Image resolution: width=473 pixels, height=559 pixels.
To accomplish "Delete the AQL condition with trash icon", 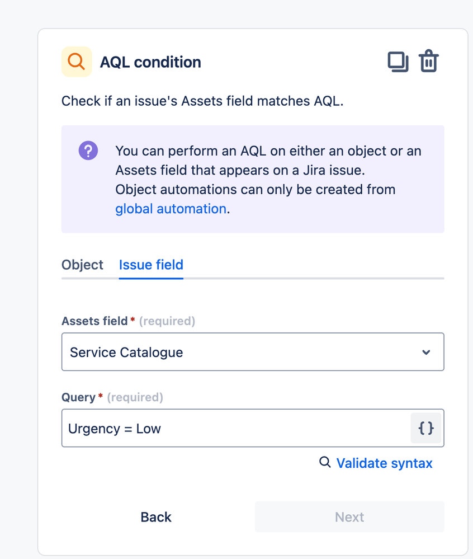I will pos(429,62).
